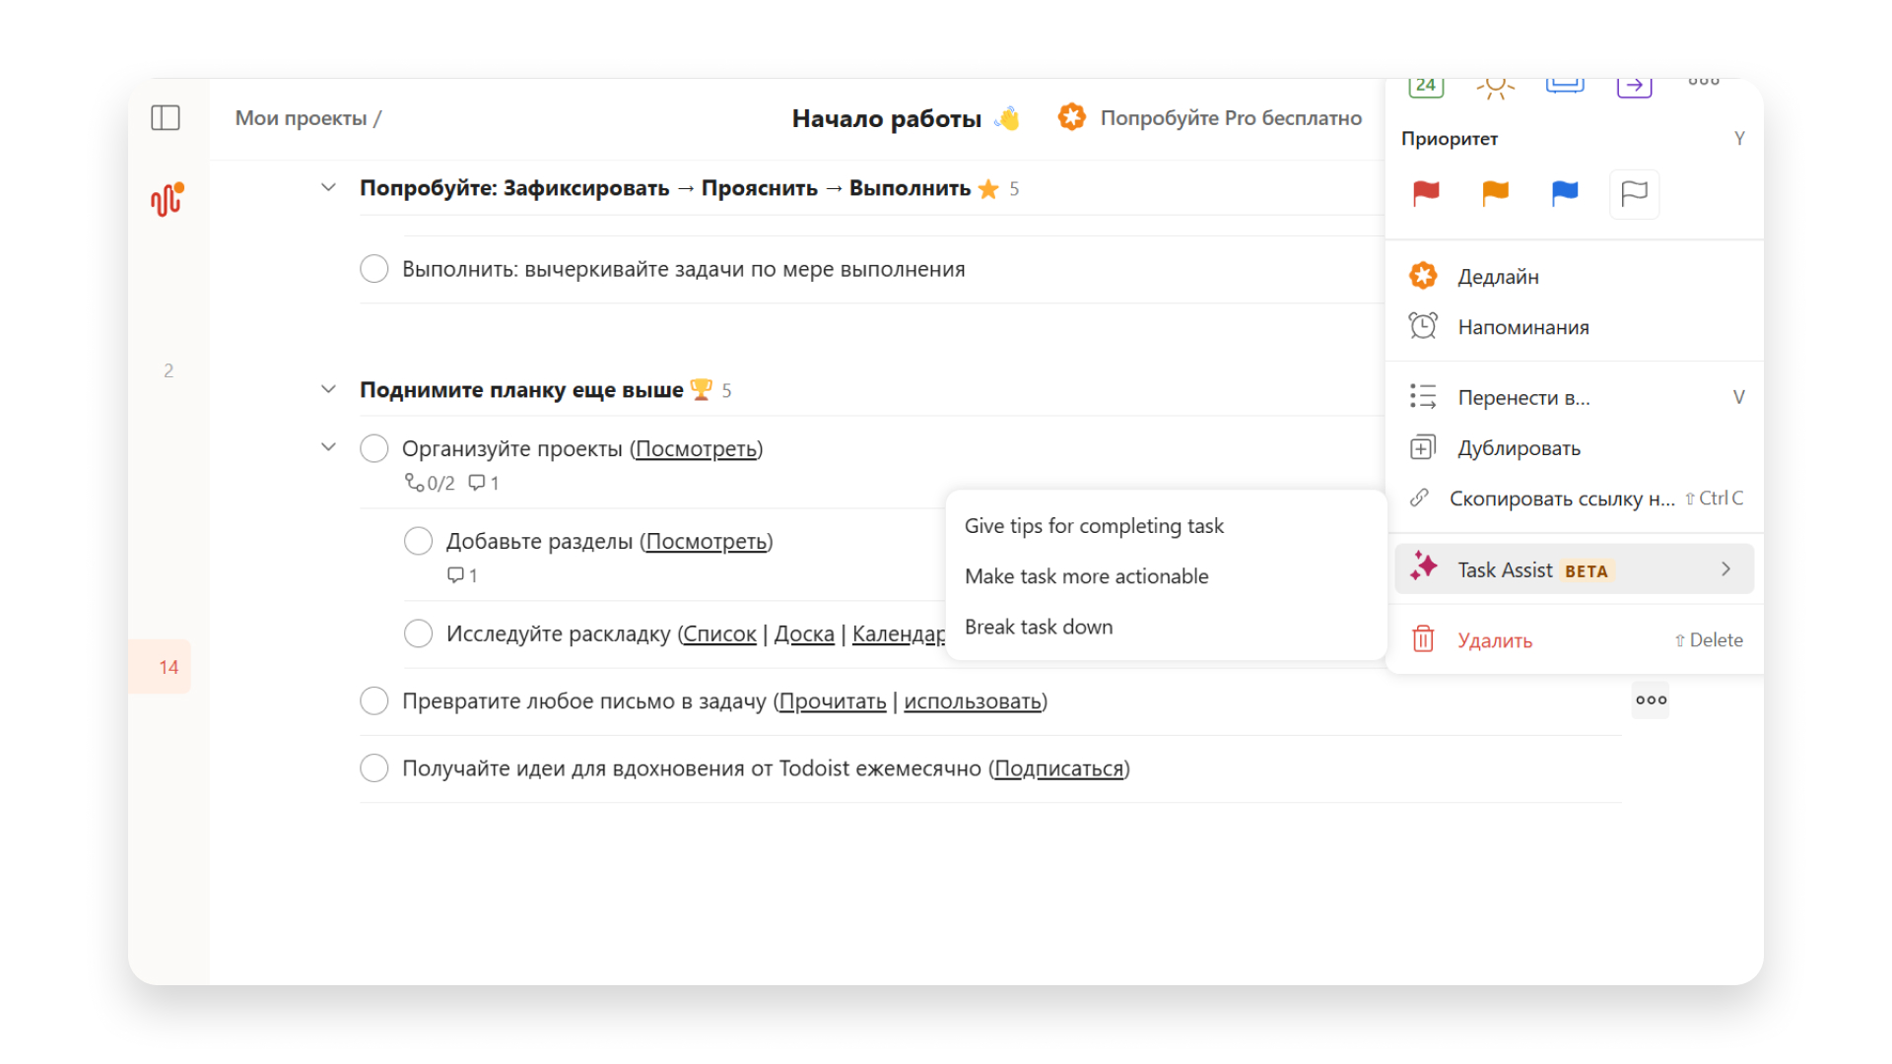Mark 'Добавьте разделы' as done
Screen dimensions: 1892x1064
[x=418, y=540]
